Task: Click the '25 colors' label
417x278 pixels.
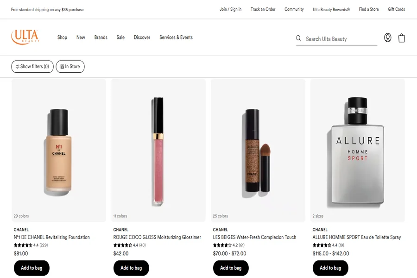Action: click(221, 216)
